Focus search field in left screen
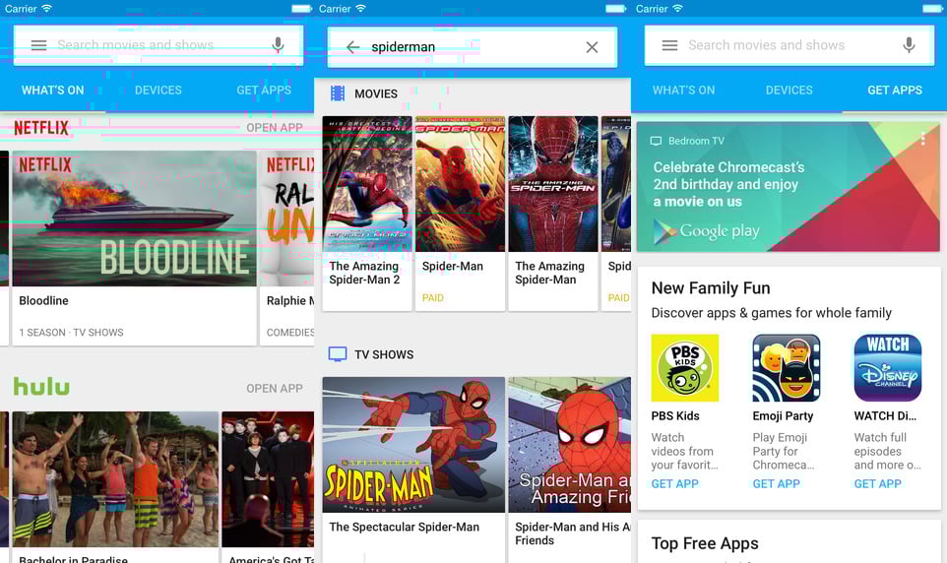Viewport: 947px width, 563px height. pyautogui.click(x=158, y=45)
